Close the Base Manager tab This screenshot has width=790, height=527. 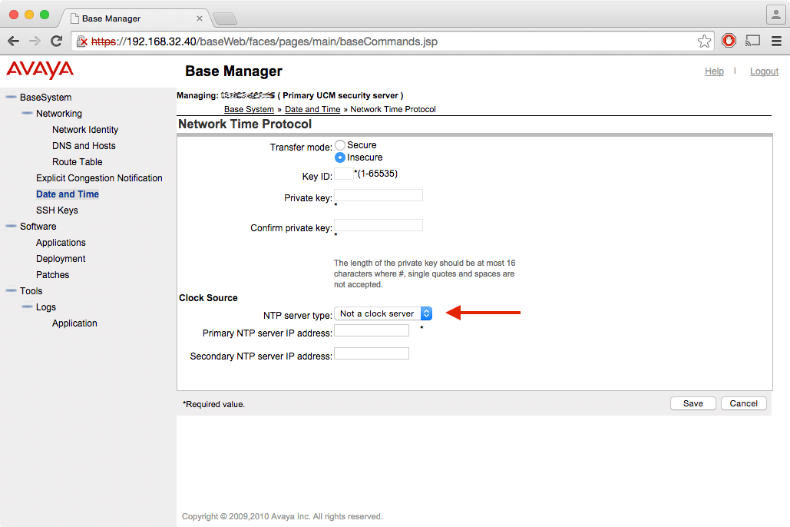click(200, 18)
